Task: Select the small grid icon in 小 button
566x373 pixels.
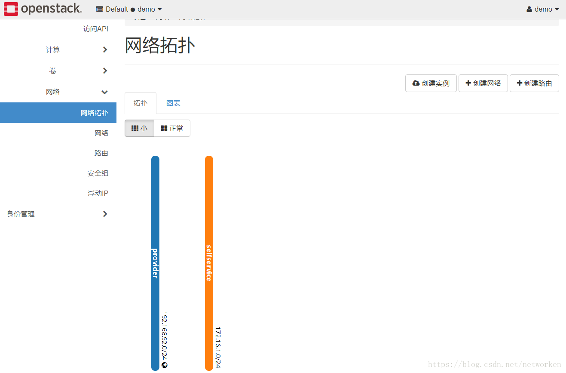Action: tap(135, 128)
